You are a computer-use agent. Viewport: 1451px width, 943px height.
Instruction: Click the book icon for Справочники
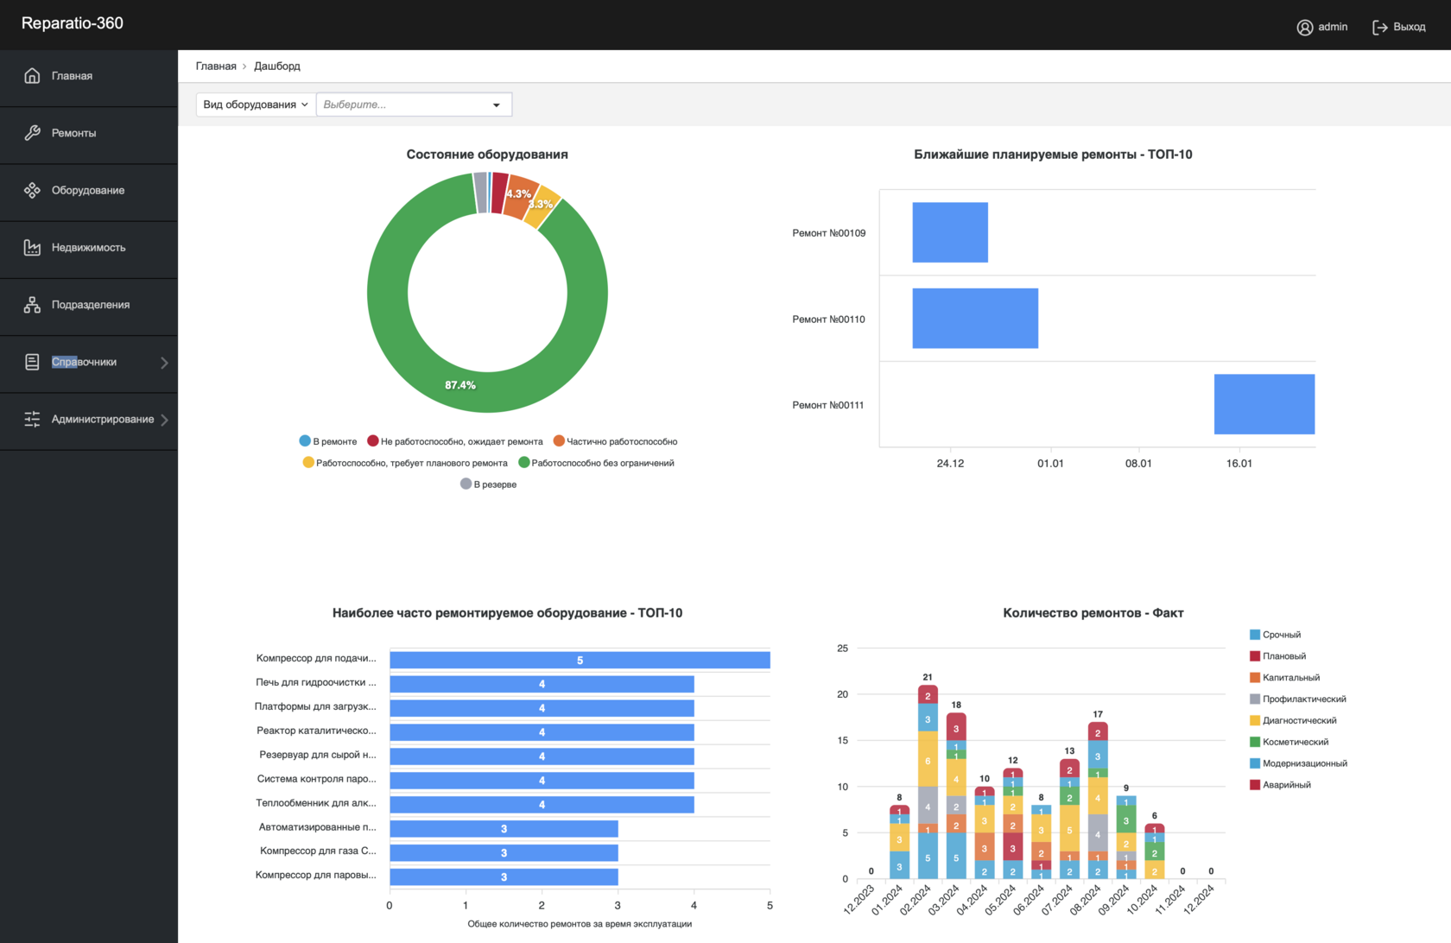(x=32, y=362)
